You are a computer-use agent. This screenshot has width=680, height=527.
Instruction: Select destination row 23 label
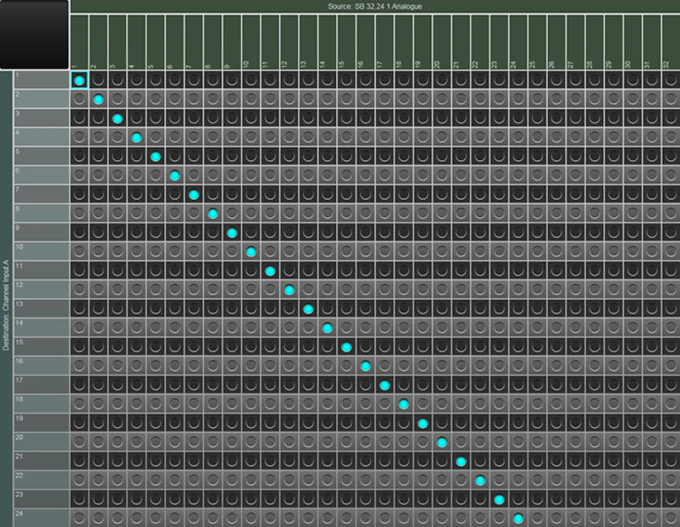coord(41,500)
